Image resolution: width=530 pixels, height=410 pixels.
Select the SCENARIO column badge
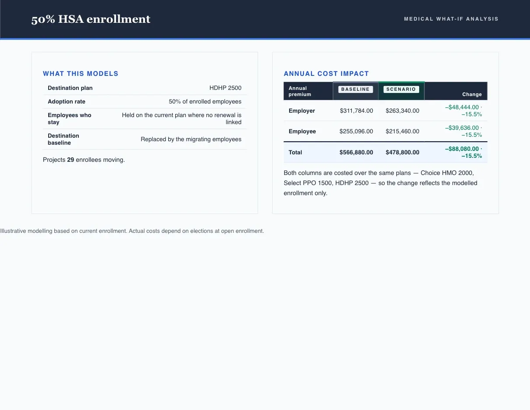pyautogui.click(x=401, y=89)
